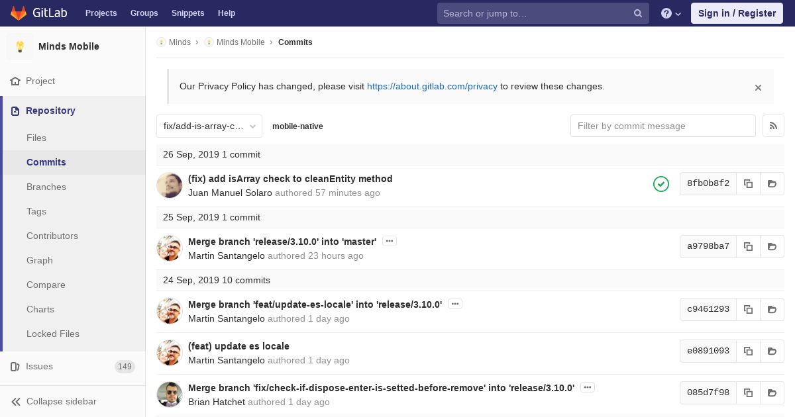Screen dimensions: 795x417
Task: Browse files at commit a9798ba7
Action: pos(772,246)
